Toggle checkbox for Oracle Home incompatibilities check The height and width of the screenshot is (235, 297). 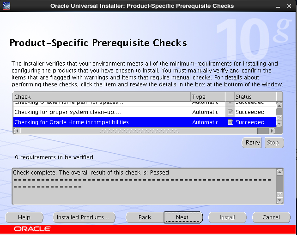(x=230, y=122)
